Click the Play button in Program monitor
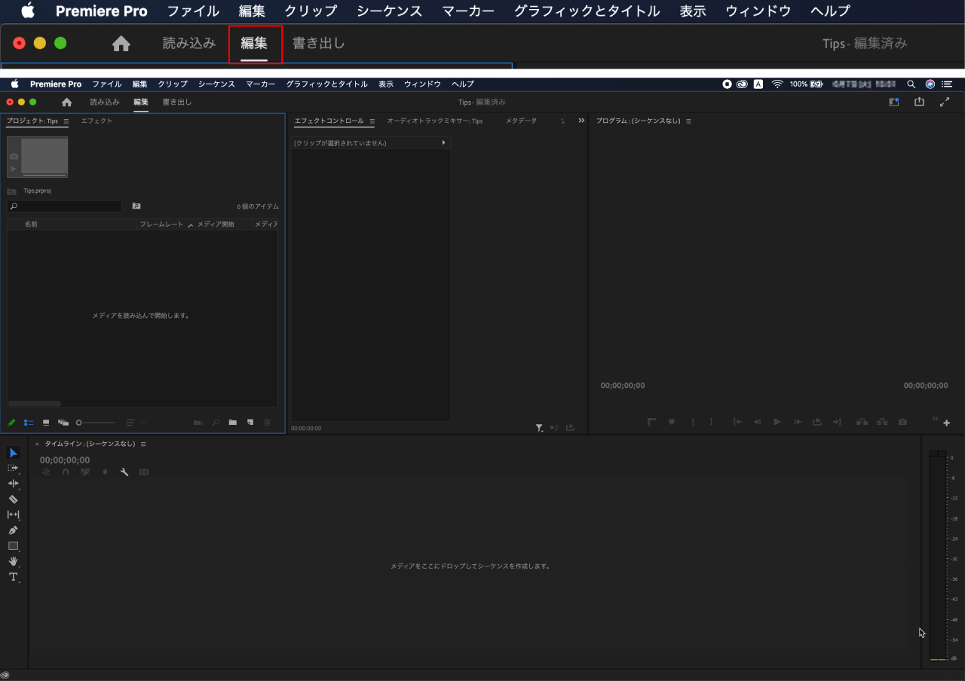 (x=777, y=422)
